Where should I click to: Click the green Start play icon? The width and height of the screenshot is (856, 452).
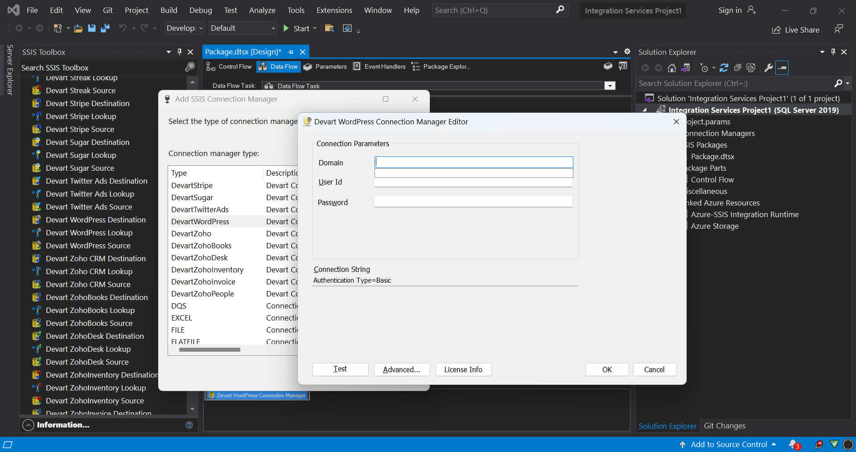click(x=286, y=28)
